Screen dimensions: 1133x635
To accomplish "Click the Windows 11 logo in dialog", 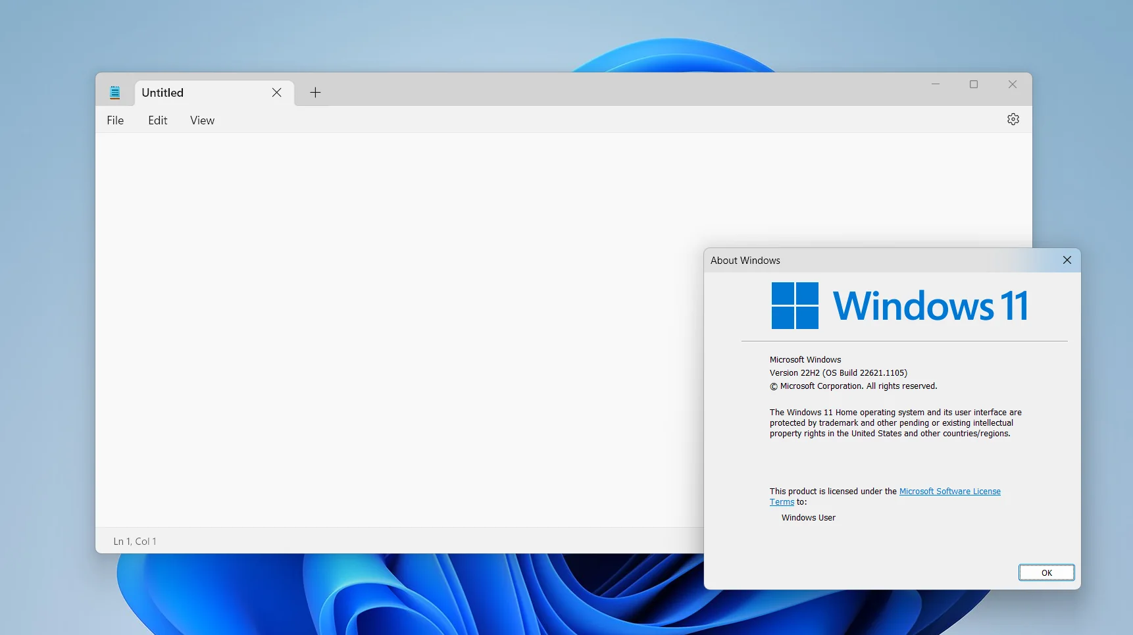I will (899, 306).
